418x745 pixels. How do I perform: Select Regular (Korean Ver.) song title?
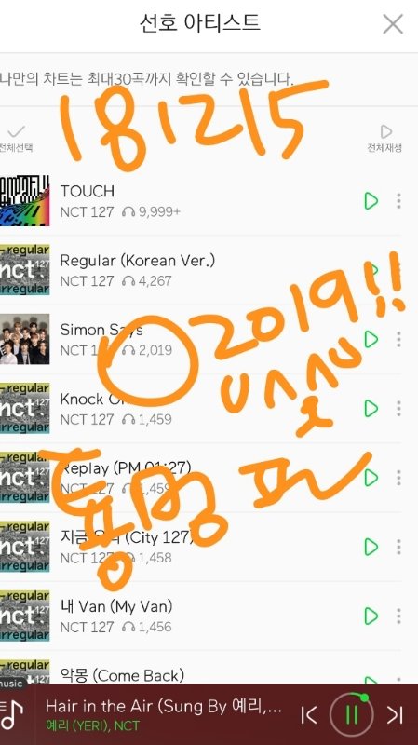tap(137, 261)
